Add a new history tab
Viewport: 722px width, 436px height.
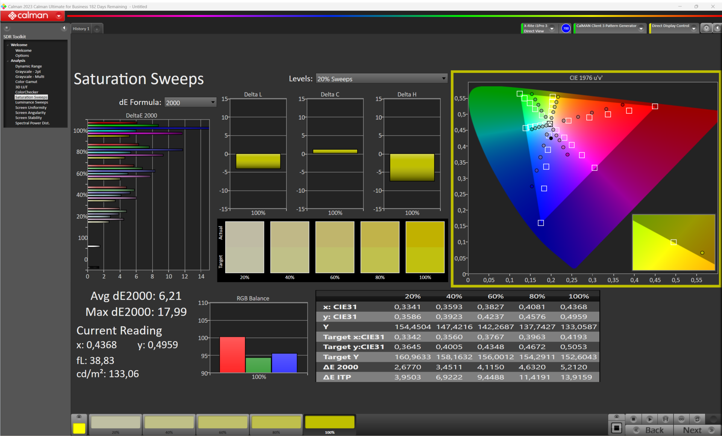(97, 29)
